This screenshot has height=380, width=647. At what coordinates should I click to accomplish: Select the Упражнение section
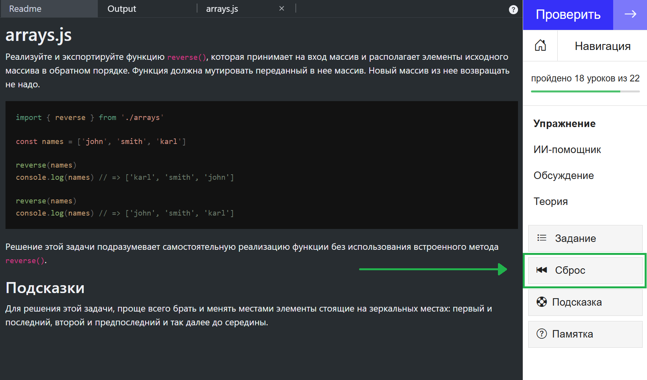point(564,124)
